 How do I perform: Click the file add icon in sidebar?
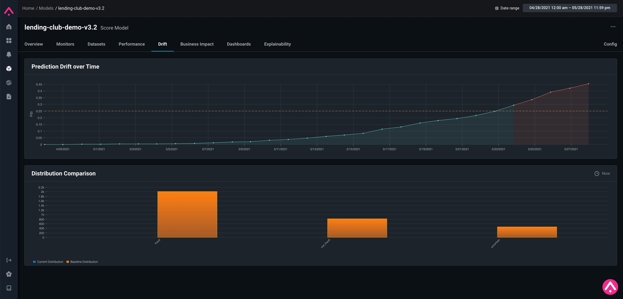9,97
